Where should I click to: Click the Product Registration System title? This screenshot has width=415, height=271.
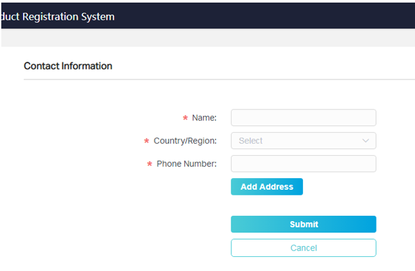[58, 17]
